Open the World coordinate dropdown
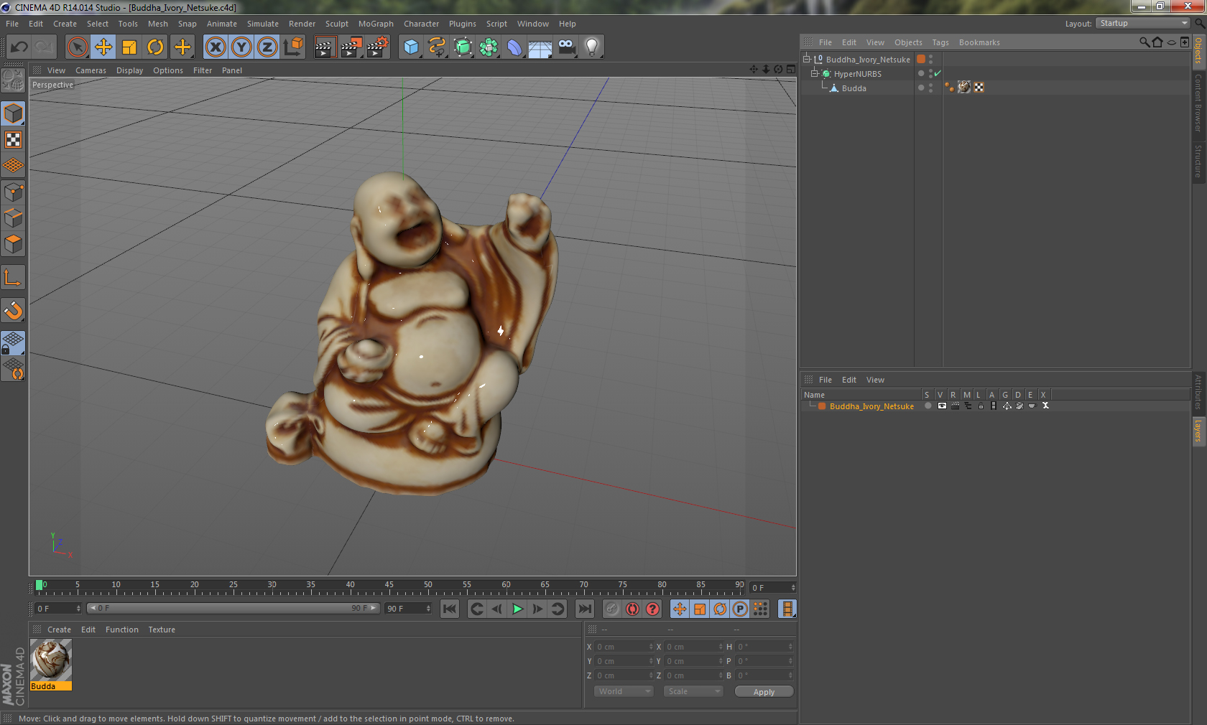The height and width of the screenshot is (725, 1207). 624,691
